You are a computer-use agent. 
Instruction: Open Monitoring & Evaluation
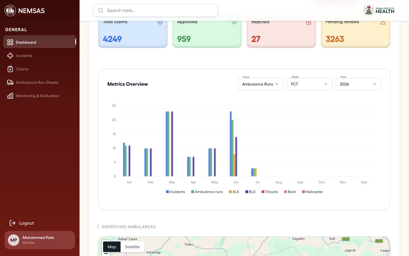pos(40,96)
